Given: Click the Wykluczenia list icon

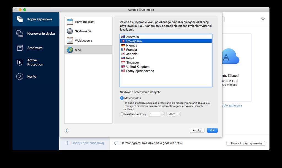Looking at the screenshot, I should pyautogui.click(x=70, y=41).
